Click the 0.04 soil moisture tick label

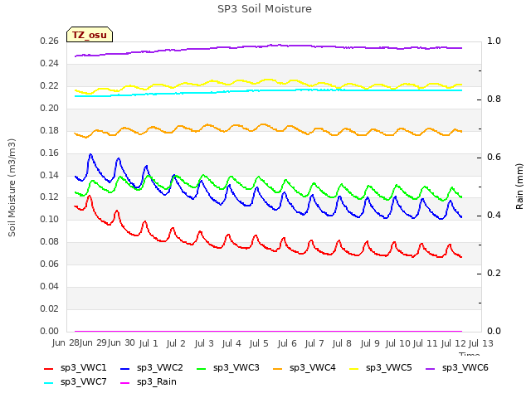click(50, 286)
